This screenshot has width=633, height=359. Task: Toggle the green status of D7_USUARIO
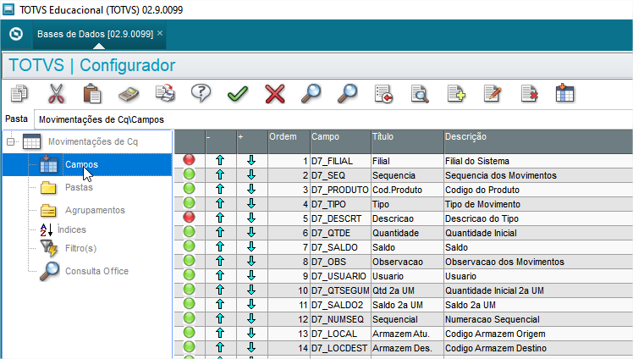coord(189,275)
